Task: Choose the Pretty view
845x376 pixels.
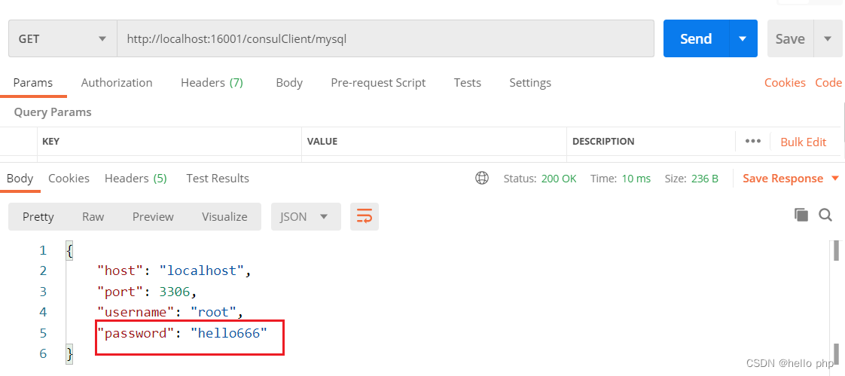Action: click(x=38, y=217)
